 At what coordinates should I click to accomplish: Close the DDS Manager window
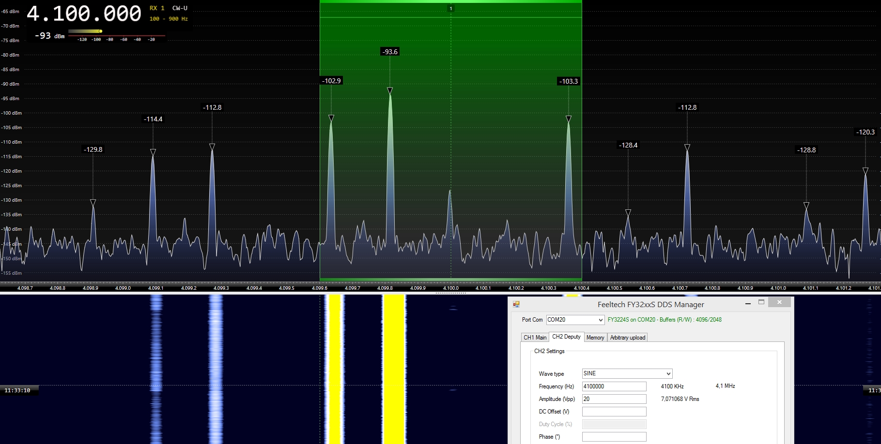(779, 302)
